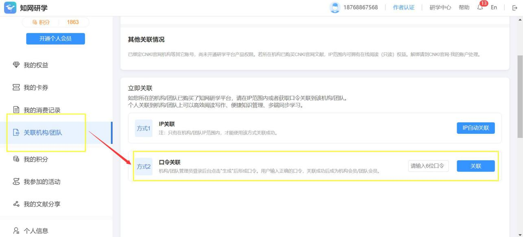Click the person icon beside 个人信息

click(16, 231)
